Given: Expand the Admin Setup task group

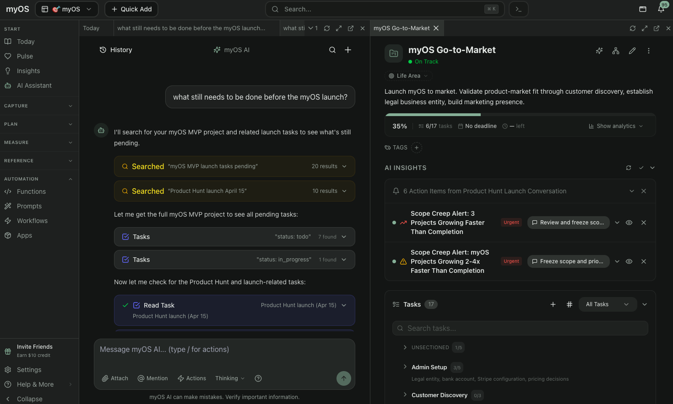Looking at the screenshot, I should point(405,367).
